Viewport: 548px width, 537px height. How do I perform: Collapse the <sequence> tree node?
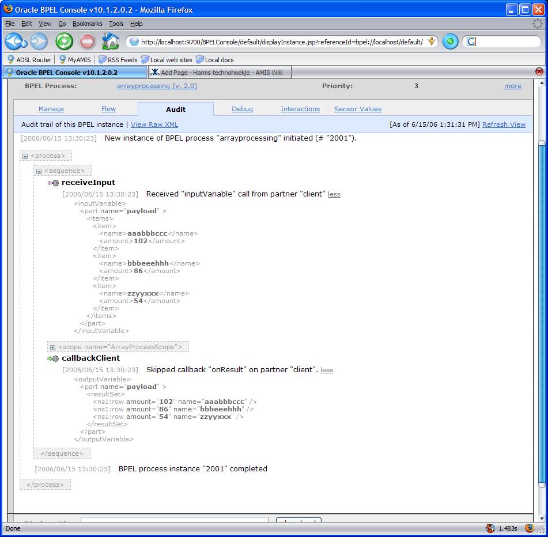click(39, 171)
